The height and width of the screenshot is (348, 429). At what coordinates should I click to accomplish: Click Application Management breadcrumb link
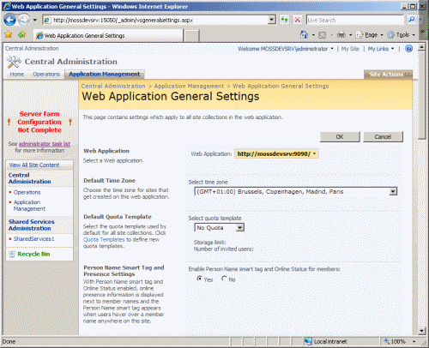[189, 86]
